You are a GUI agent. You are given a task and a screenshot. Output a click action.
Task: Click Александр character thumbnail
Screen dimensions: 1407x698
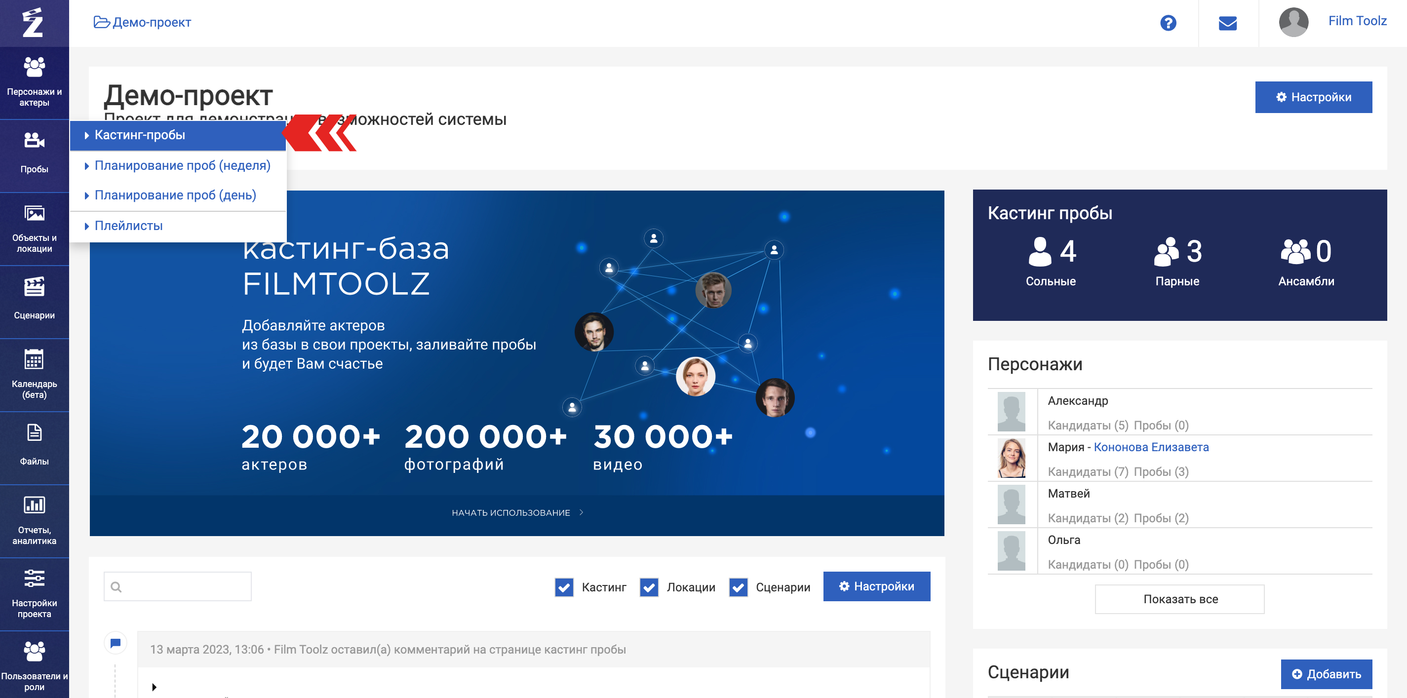1011,411
